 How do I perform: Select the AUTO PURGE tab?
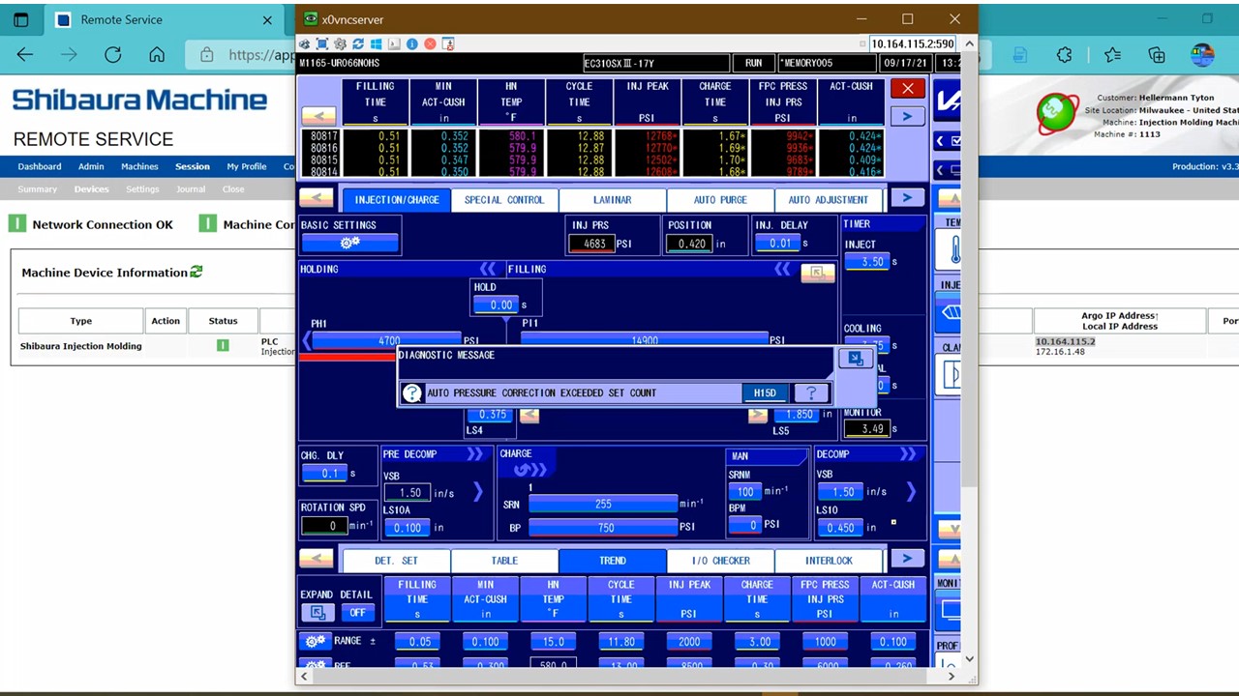720,200
